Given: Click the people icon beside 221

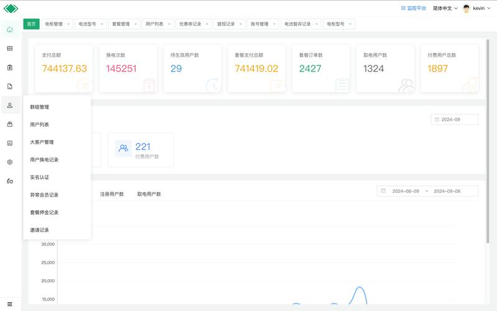Looking at the screenshot, I should click(123, 148).
